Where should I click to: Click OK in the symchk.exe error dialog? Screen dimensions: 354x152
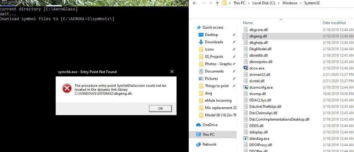point(160,108)
